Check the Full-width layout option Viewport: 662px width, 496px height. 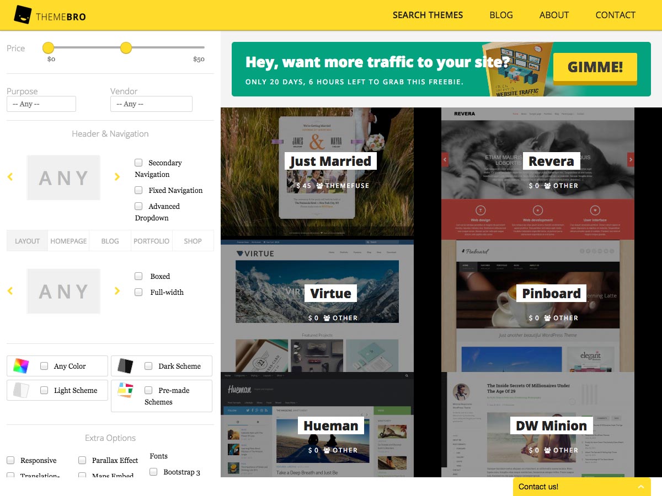coord(138,292)
